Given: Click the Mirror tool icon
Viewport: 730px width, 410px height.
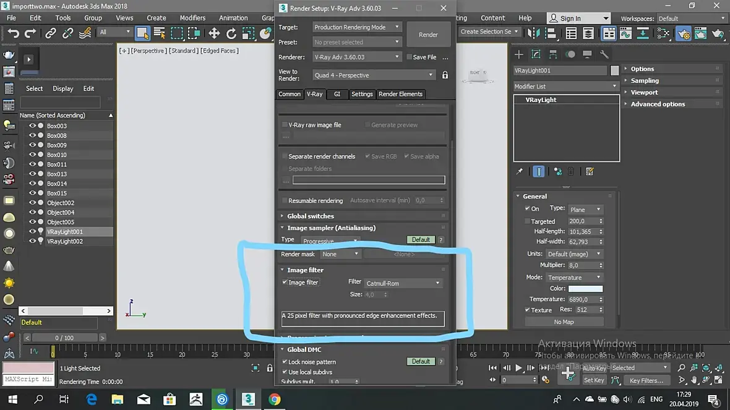Looking at the screenshot, I should (533, 33).
